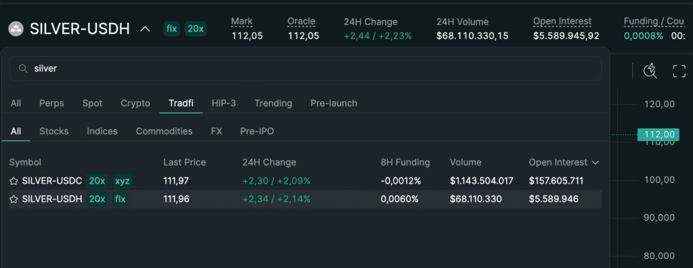Sort by the Symbol column header

point(25,162)
